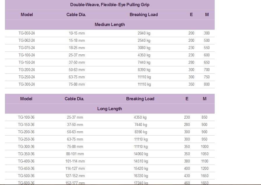Click the Long Length section heading
Viewport: 261px width, 185px height.
110,109
